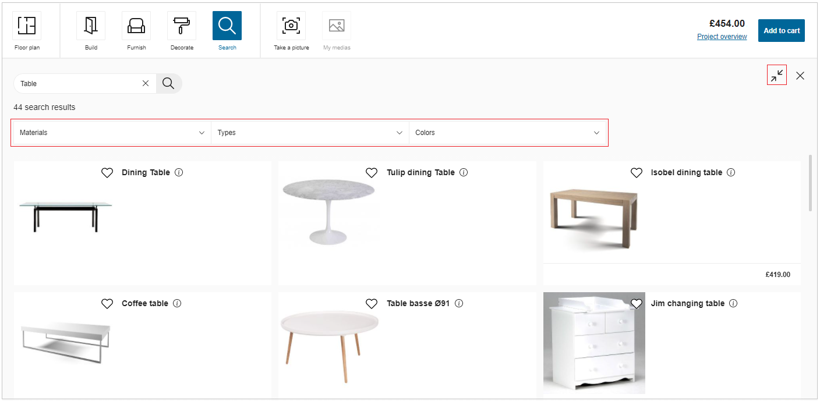Select the Decorate paint roller tool
Screen dimensions: 820x401
182,26
